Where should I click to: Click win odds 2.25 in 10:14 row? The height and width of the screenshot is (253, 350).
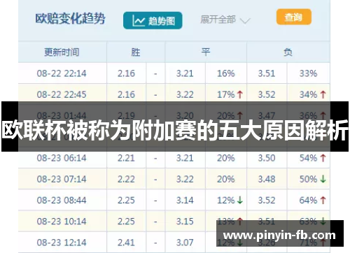tap(126, 222)
